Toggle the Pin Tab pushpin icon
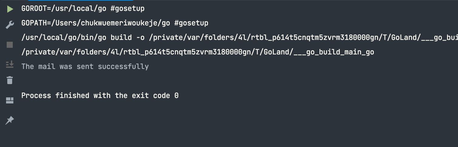 pyautogui.click(x=10, y=120)
